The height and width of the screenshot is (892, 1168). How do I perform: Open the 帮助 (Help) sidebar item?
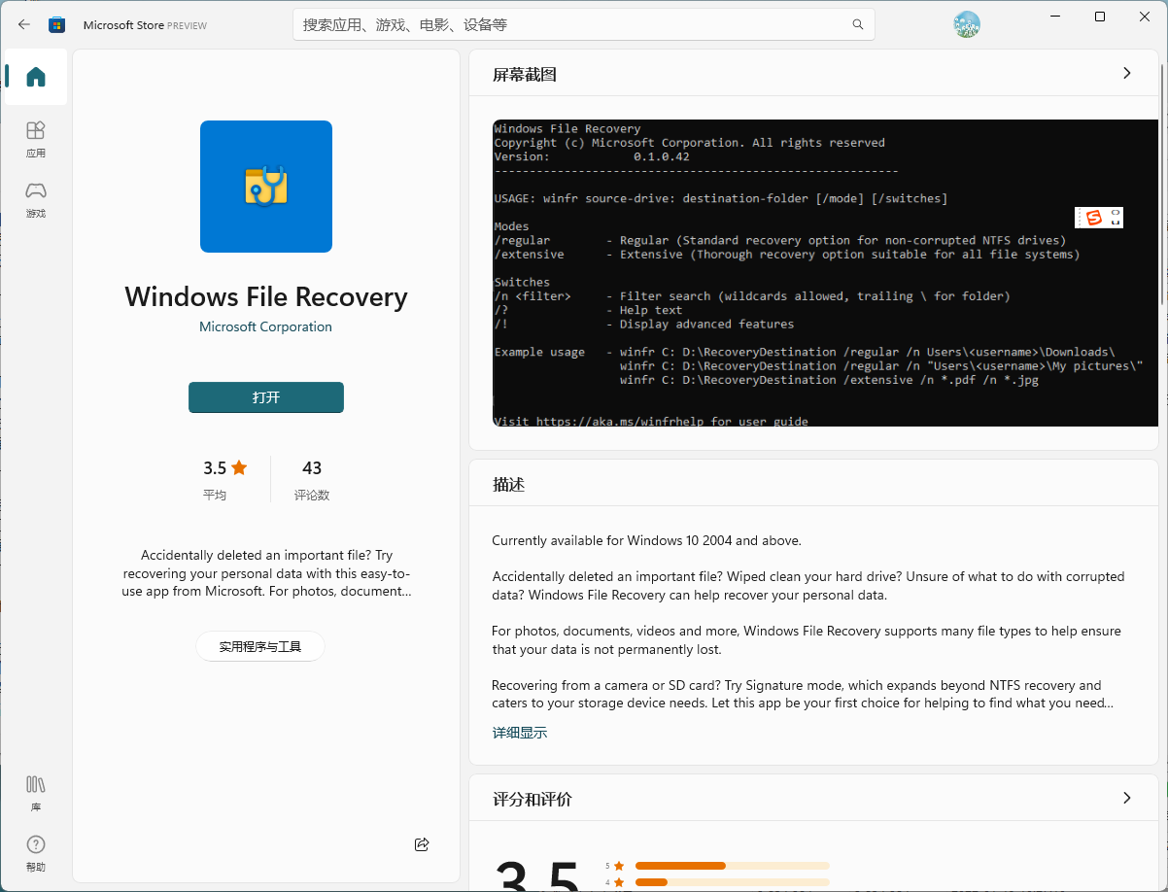click(x=36, y=853)
